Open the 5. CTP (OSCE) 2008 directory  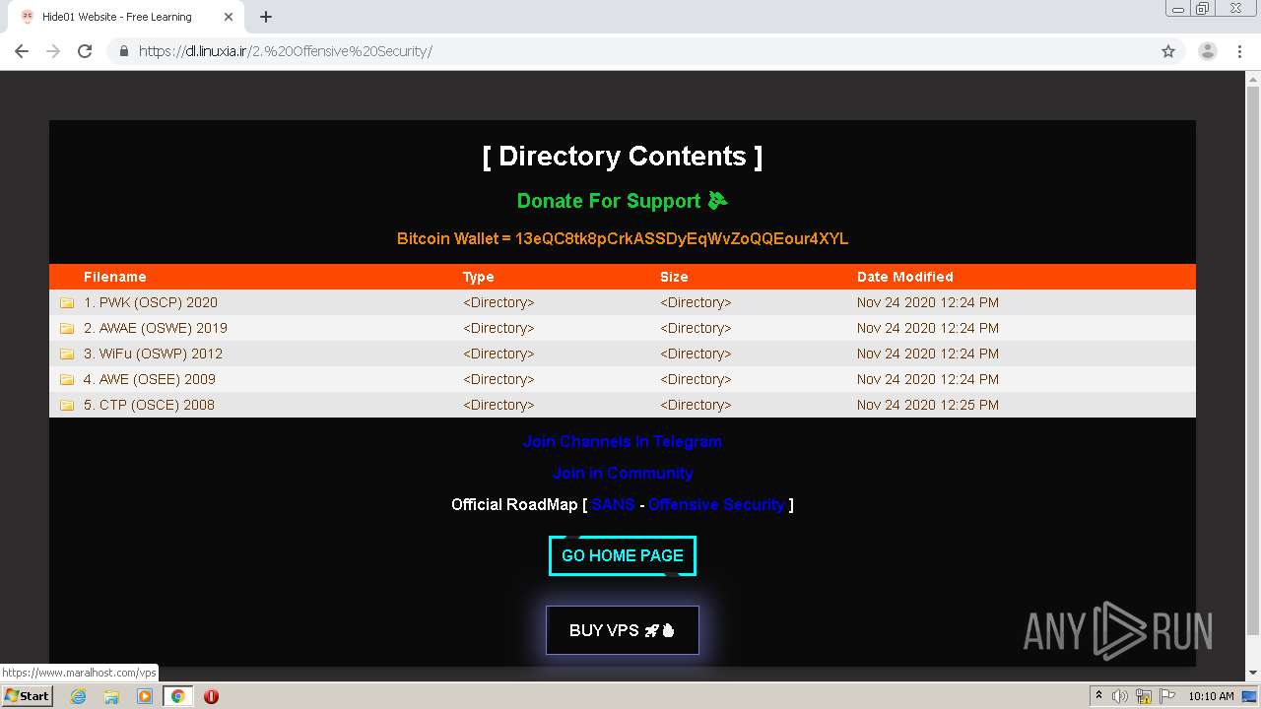(149, 405)
